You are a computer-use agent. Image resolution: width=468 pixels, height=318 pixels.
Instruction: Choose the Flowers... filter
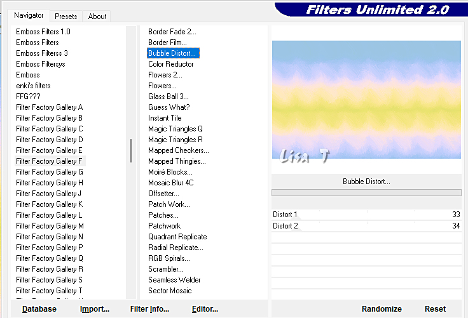point(162,86)
